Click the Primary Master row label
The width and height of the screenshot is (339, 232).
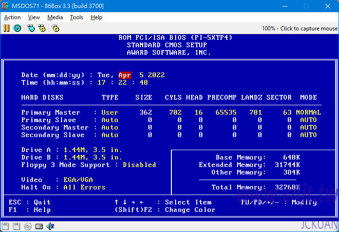51,112
